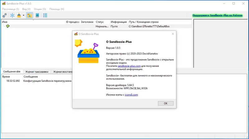
Task: Click the Sandboxie sandbox logo in dialog
Action: click(87, 51)
